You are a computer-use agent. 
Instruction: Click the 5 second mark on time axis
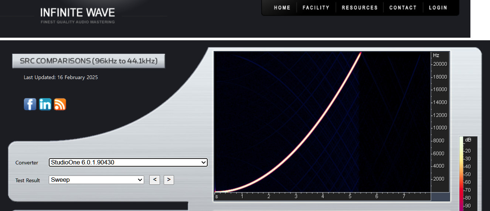[350, 197]
